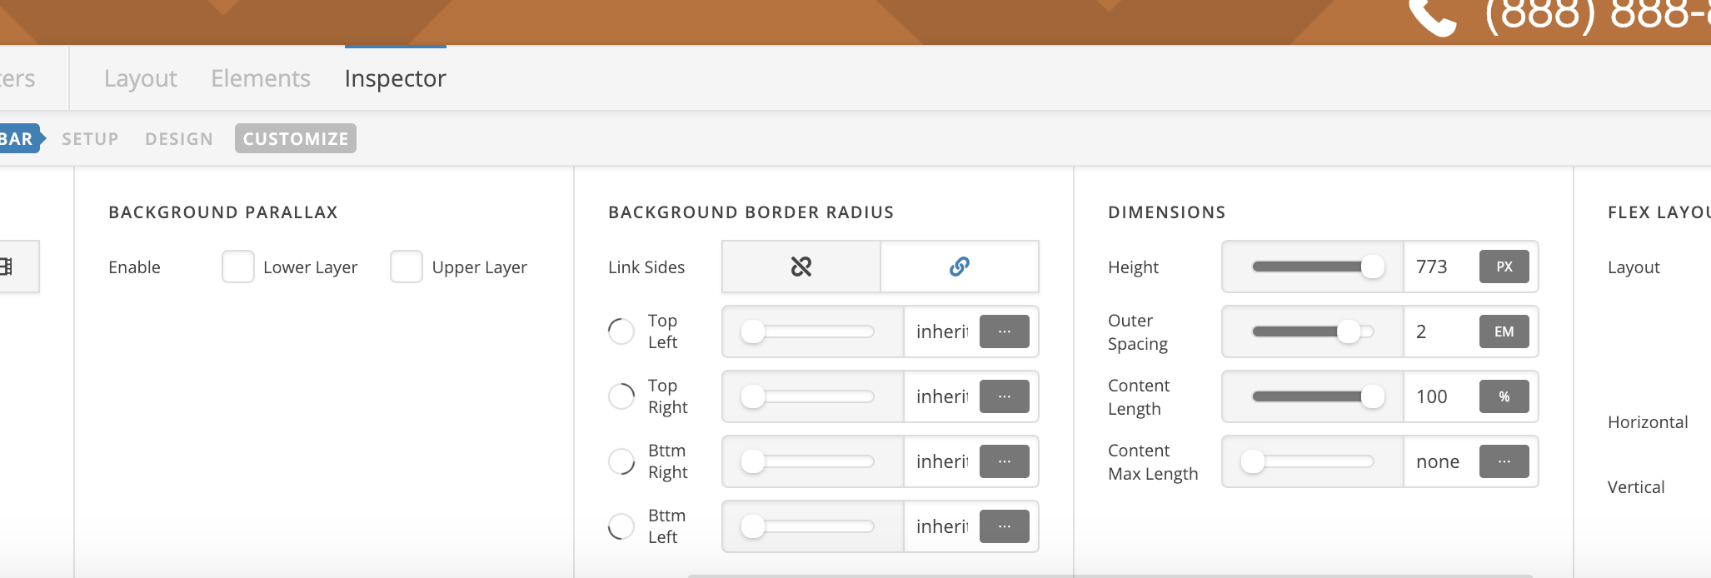Open Content Max Length unit options
1711x578 pixels.
(x=1504, y=461)
